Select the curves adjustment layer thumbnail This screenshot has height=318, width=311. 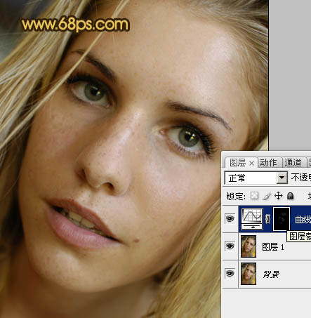click(252, 218)
